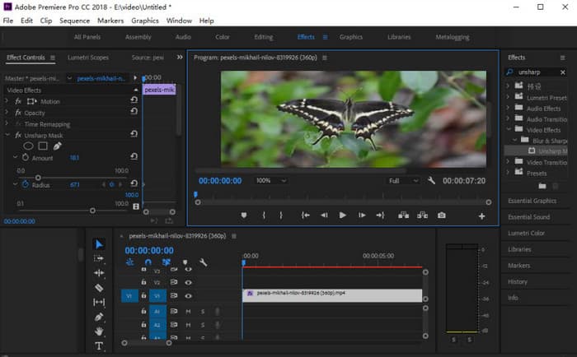Select the Pen tool in tools panel
The height and width of the screenshot is (357, 577).
click(99, 317)
